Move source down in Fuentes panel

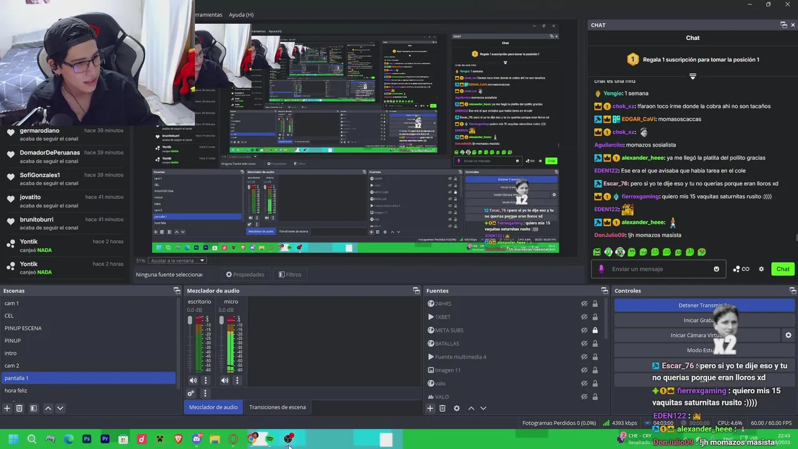483,408
